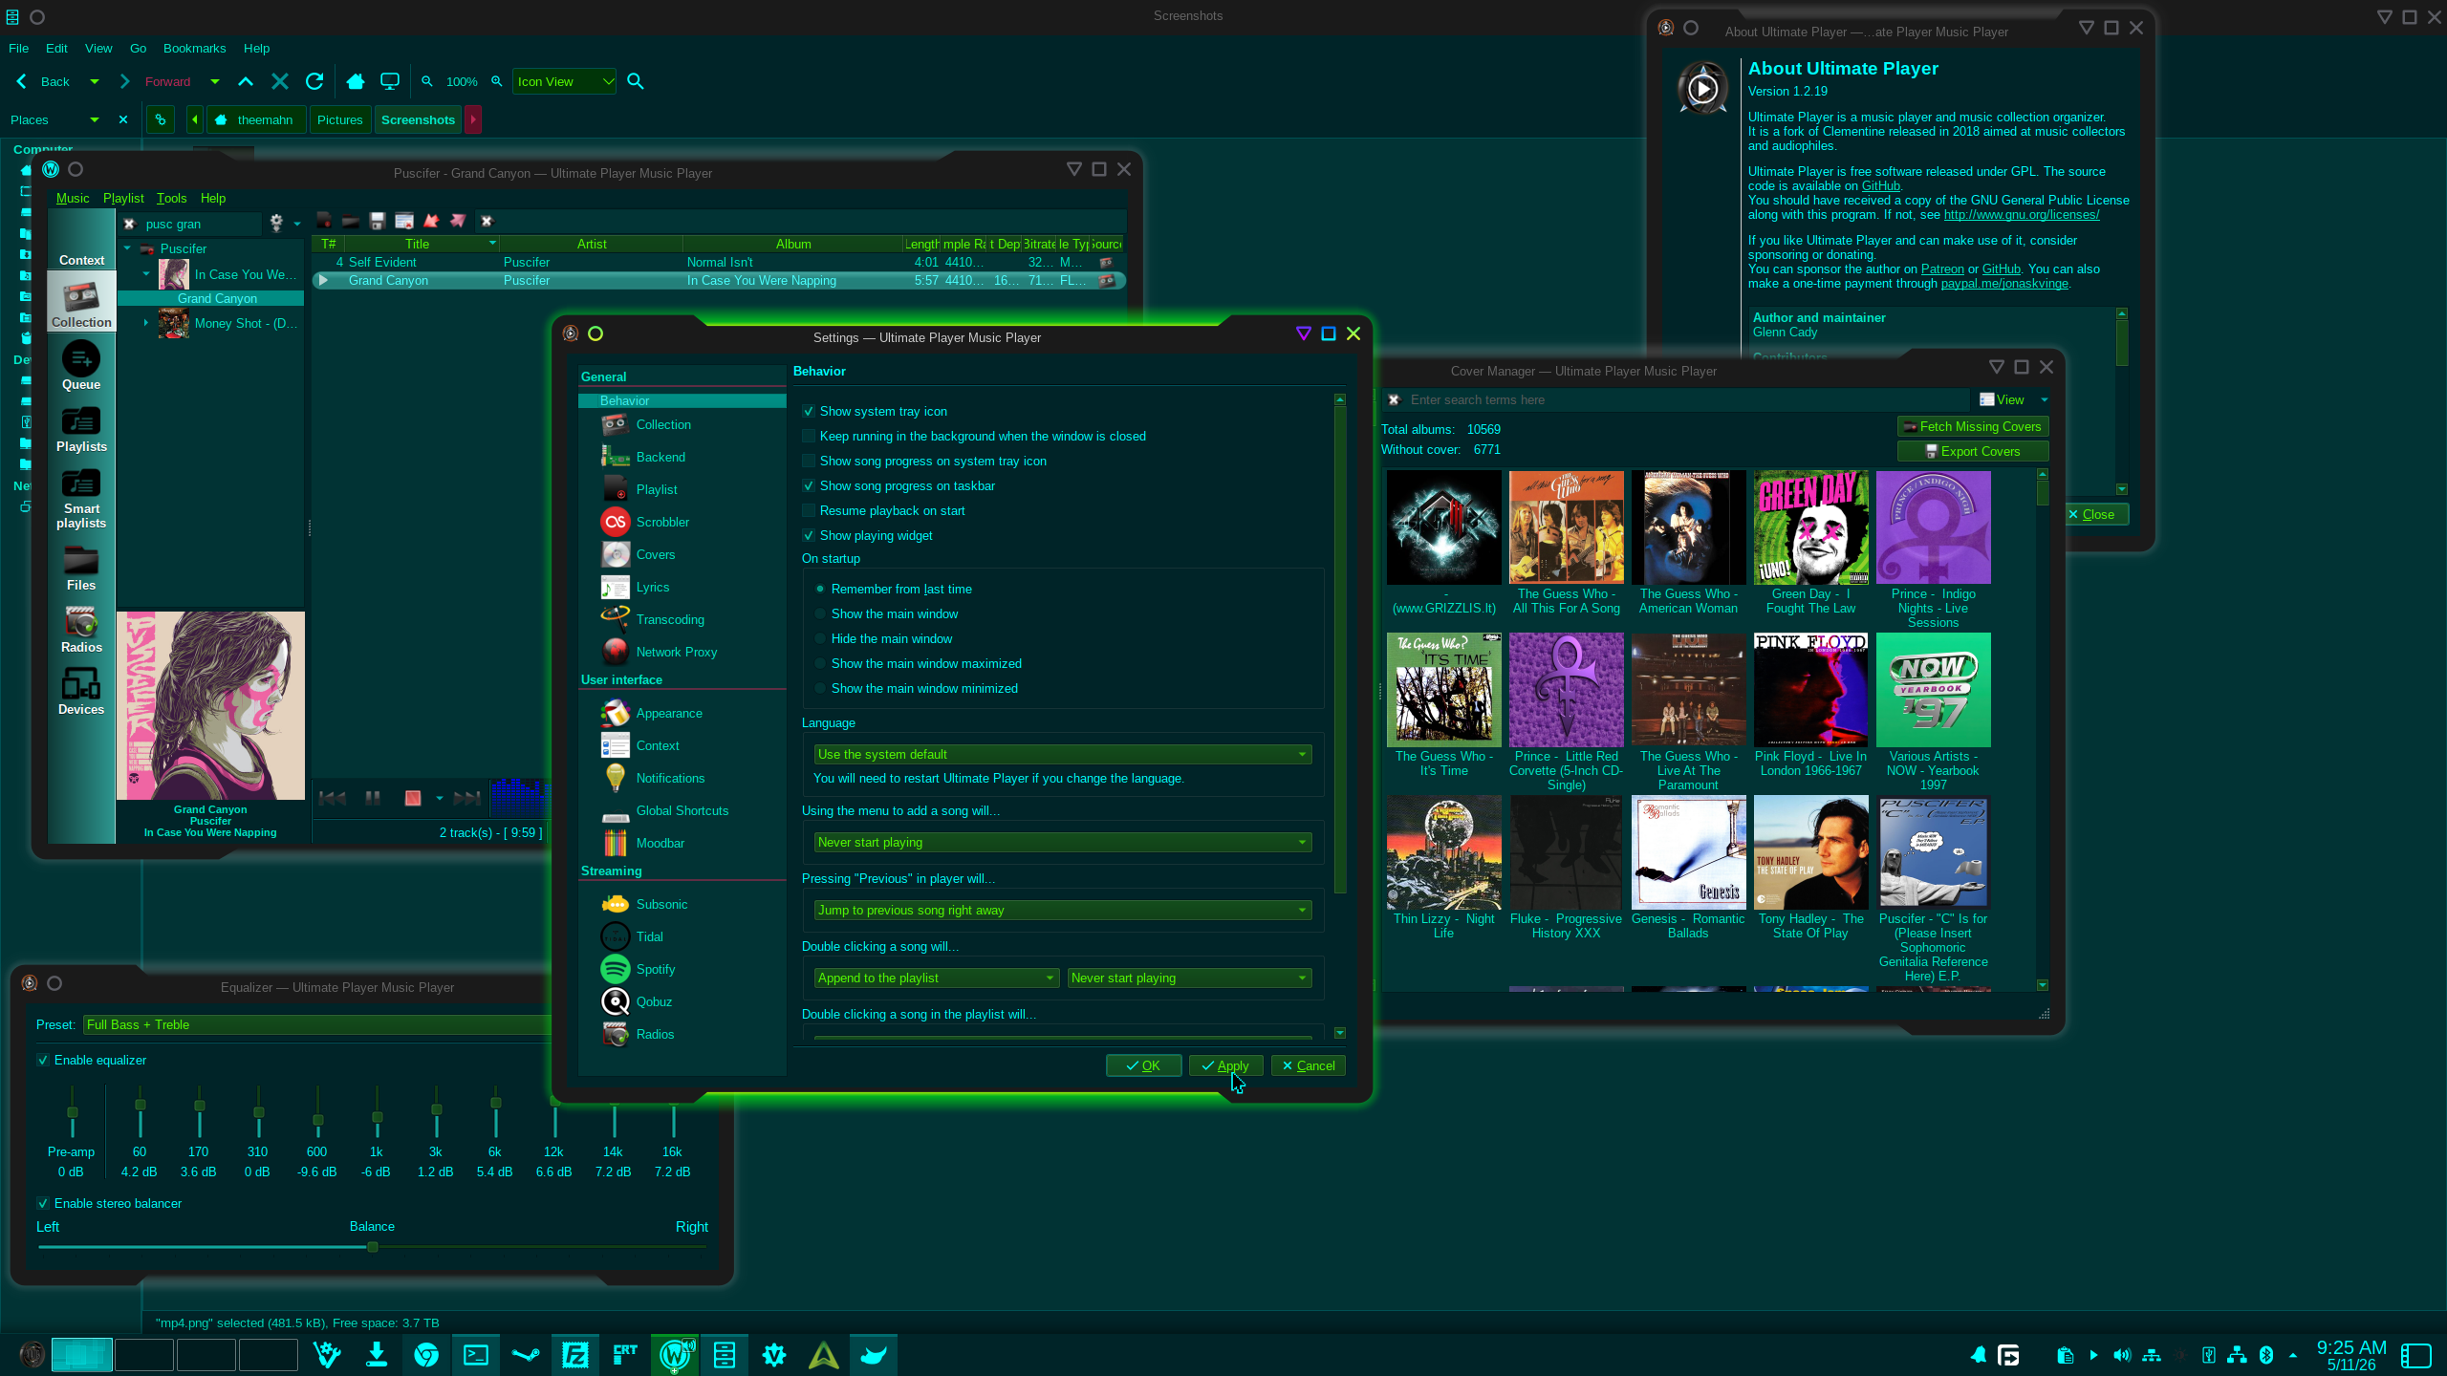Open Jump to previous song dropdown
2447x1376 pixels.
(1063, 911)
